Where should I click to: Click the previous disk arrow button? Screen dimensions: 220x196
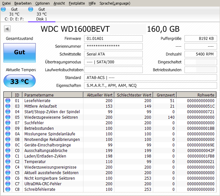point(7,29)
